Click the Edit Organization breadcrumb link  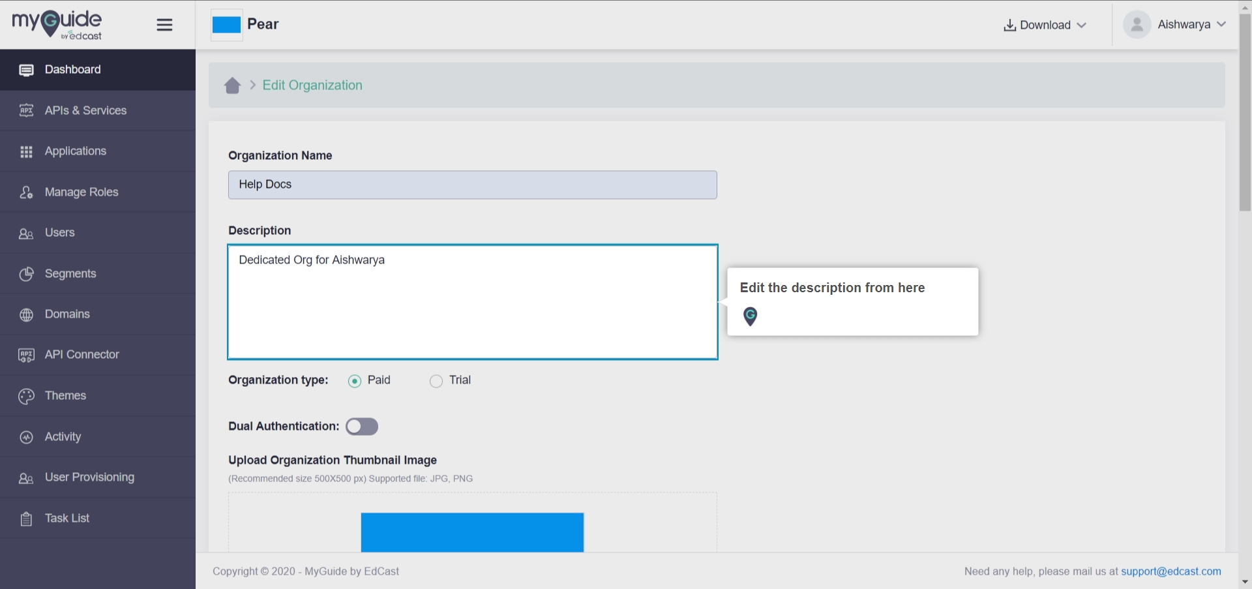312,85
